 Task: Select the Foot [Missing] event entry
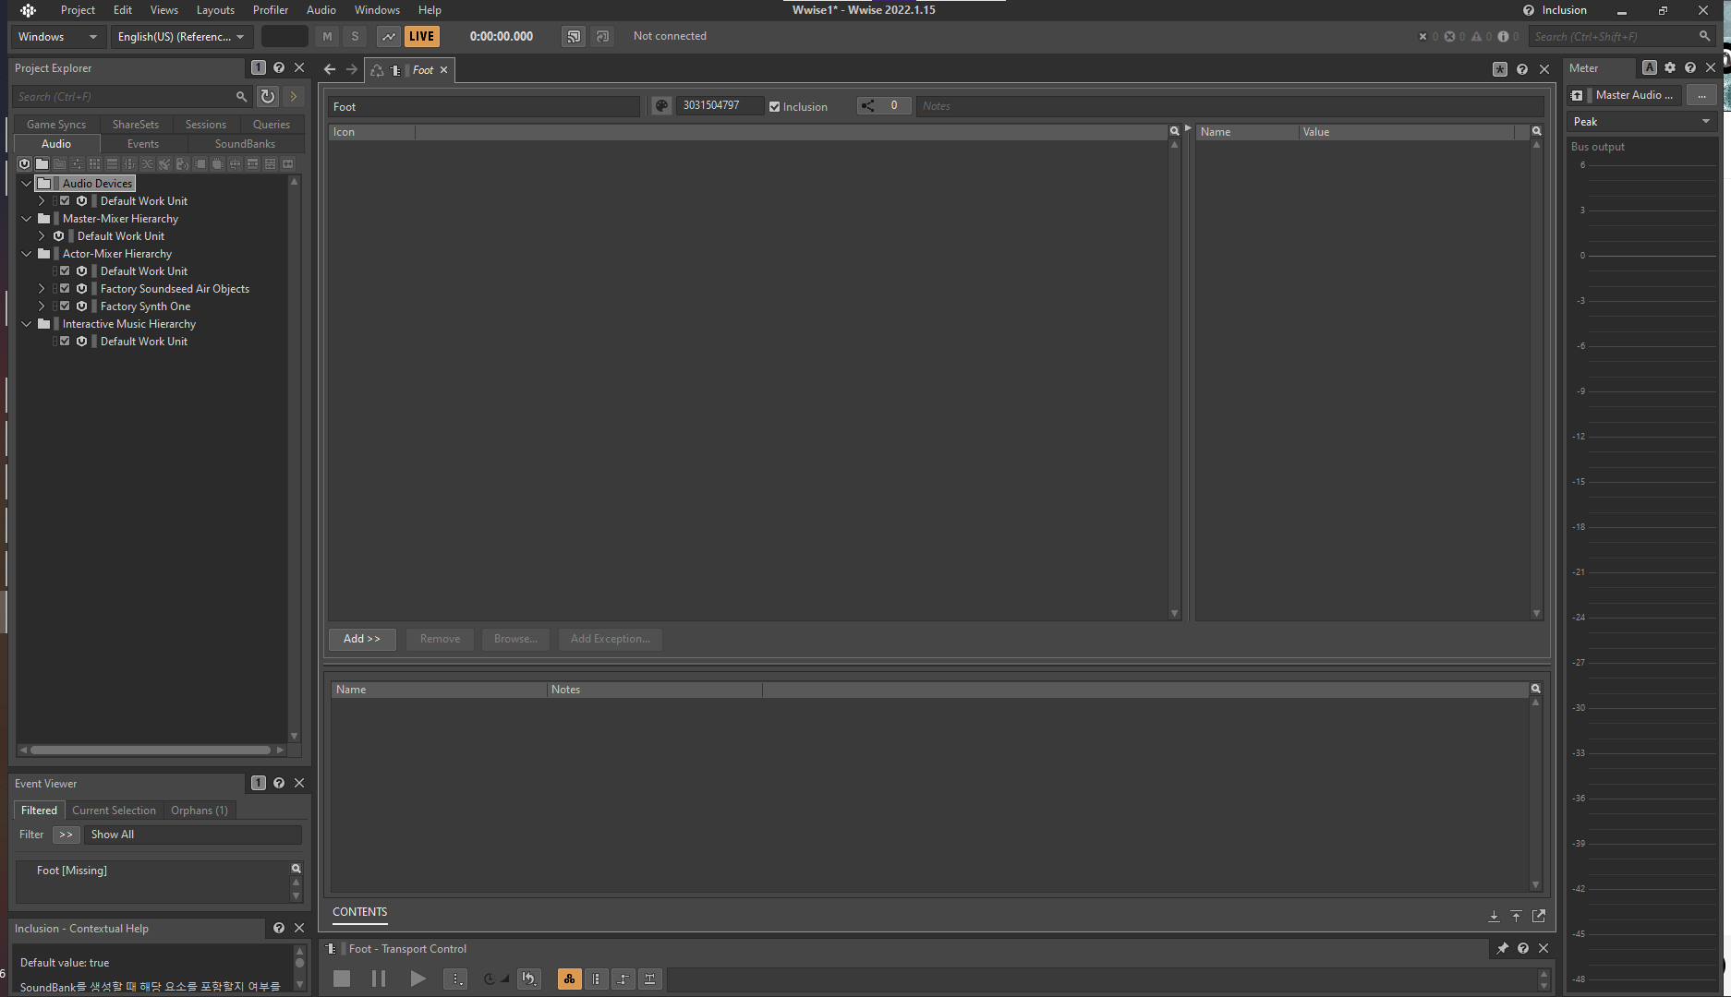pyautogui.click(x=72, y=870)
